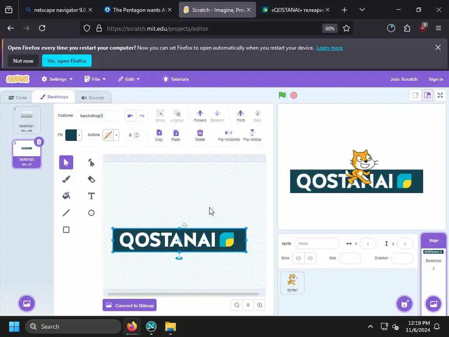Click the Group icon

(x=160, y=116)
